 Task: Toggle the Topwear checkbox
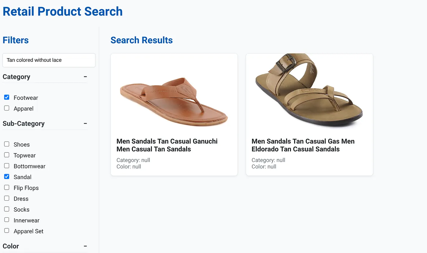(7, 155)
